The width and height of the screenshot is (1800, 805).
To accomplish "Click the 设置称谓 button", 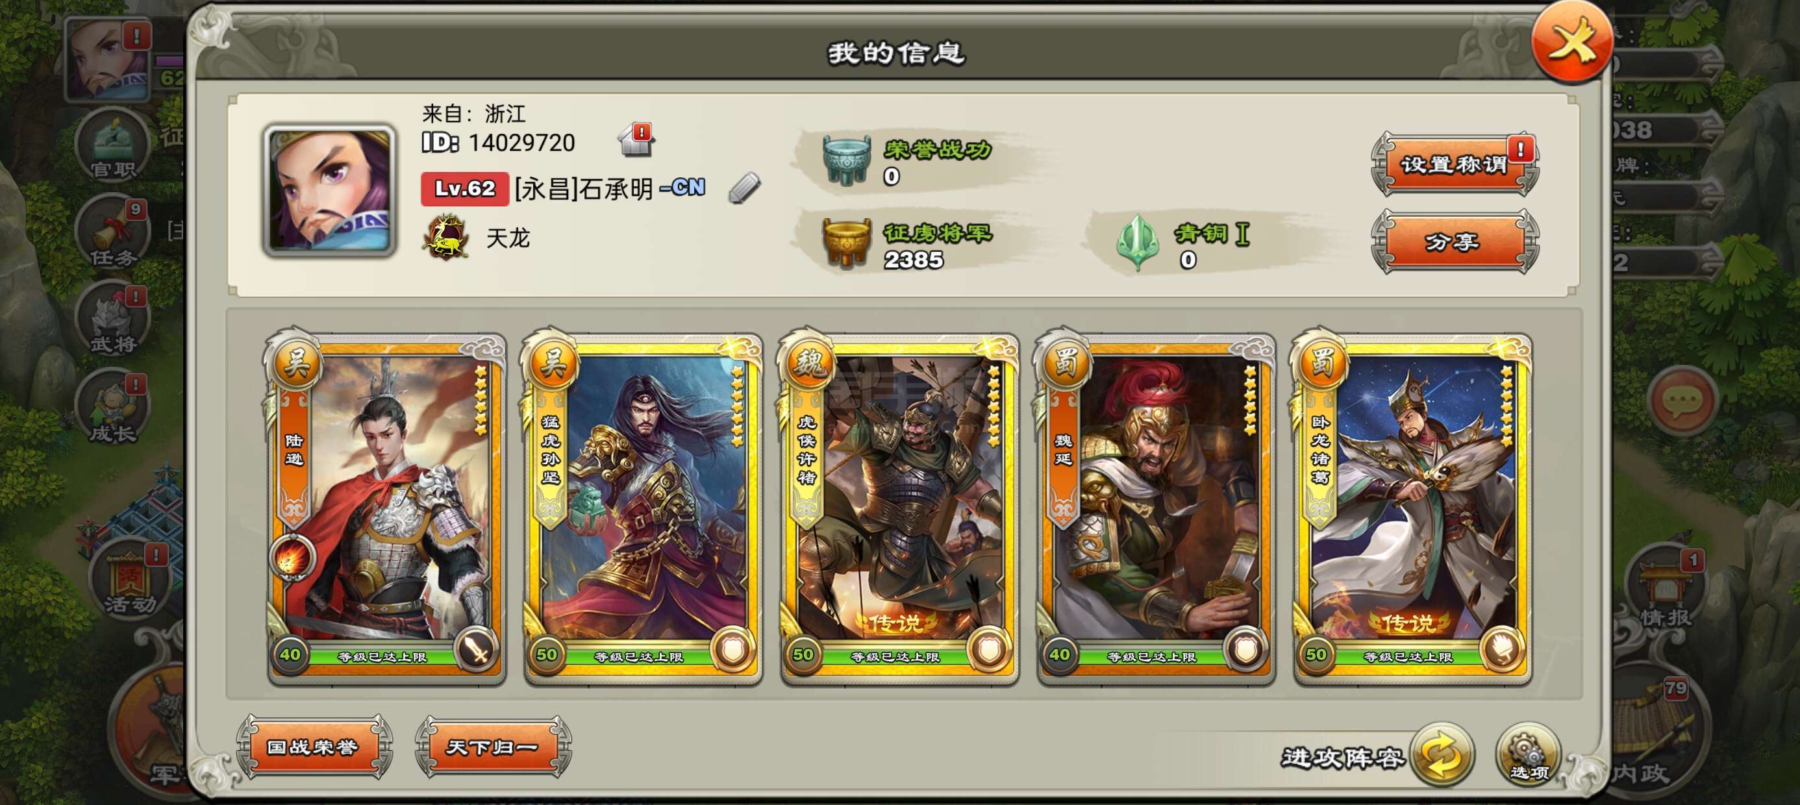I will pos(1455,164).
